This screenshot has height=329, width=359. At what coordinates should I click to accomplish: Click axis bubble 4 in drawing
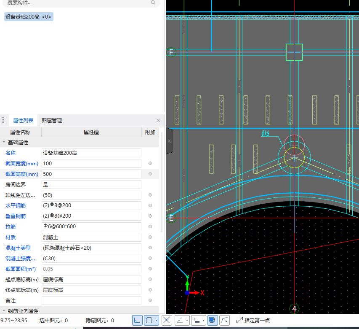[294, 309]
